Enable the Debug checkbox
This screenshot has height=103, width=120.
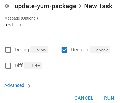coord(8,50)
